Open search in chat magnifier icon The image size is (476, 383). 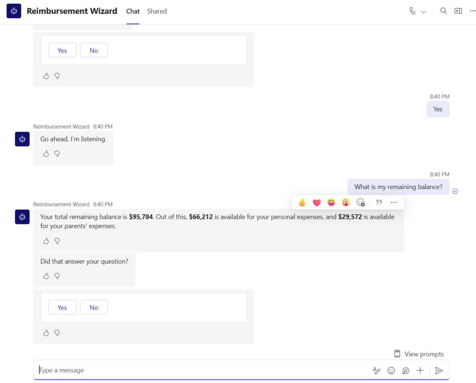point(443,11)
